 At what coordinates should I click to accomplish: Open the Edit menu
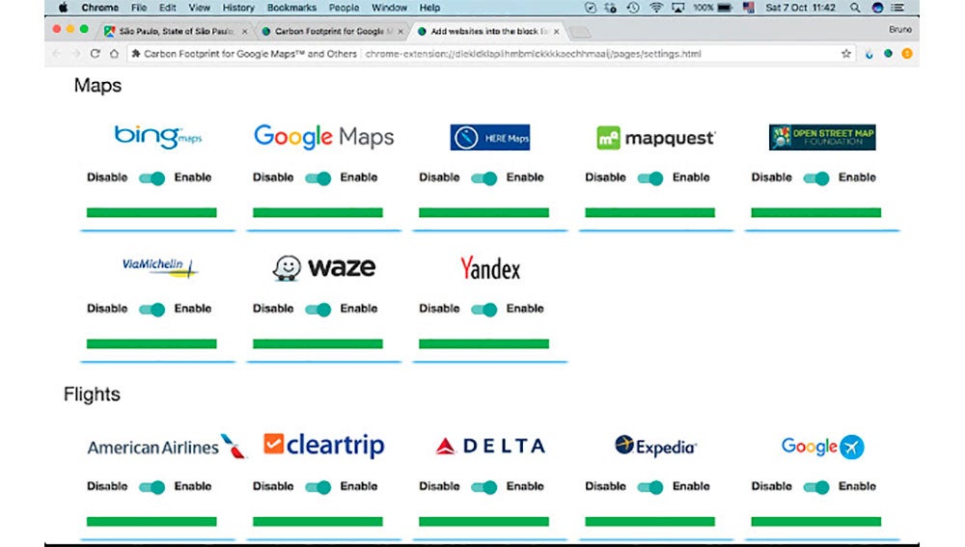[x=167, y=8]
